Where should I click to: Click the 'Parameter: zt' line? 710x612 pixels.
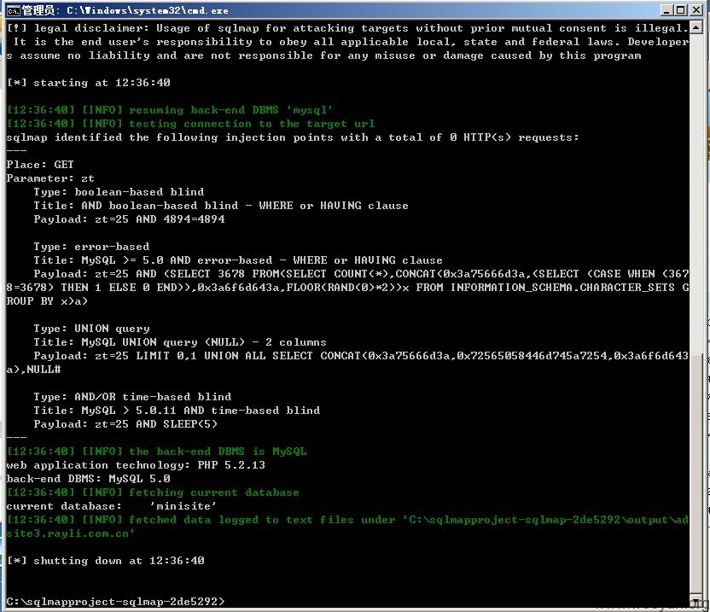coord(50,178)
